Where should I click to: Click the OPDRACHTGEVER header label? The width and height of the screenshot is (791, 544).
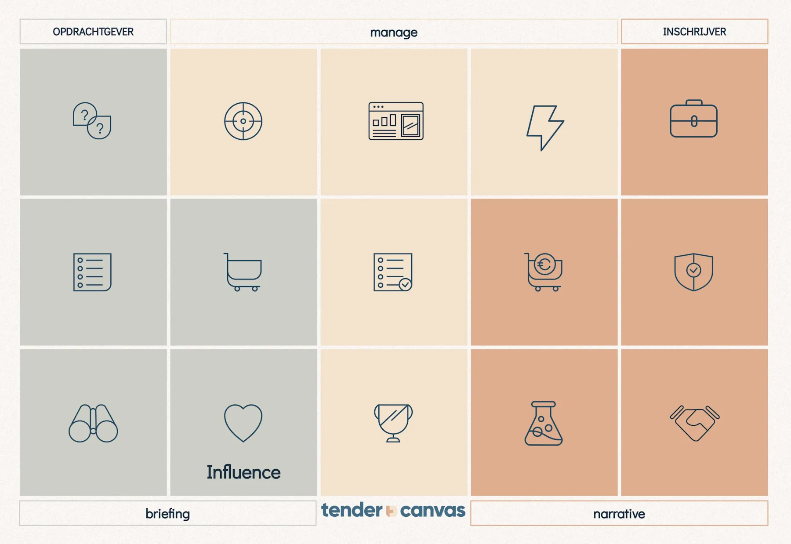tap(93, 32)
